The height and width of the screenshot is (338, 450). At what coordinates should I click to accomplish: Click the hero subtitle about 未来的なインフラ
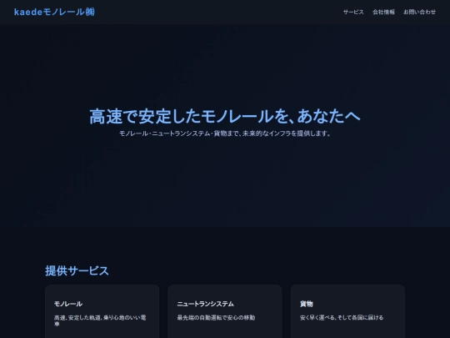pos(225,134)
